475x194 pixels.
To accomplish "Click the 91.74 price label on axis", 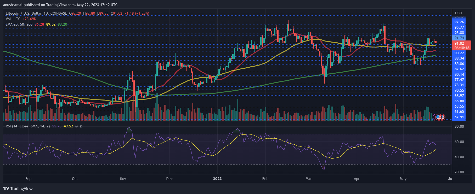I will tap(459, 38).
